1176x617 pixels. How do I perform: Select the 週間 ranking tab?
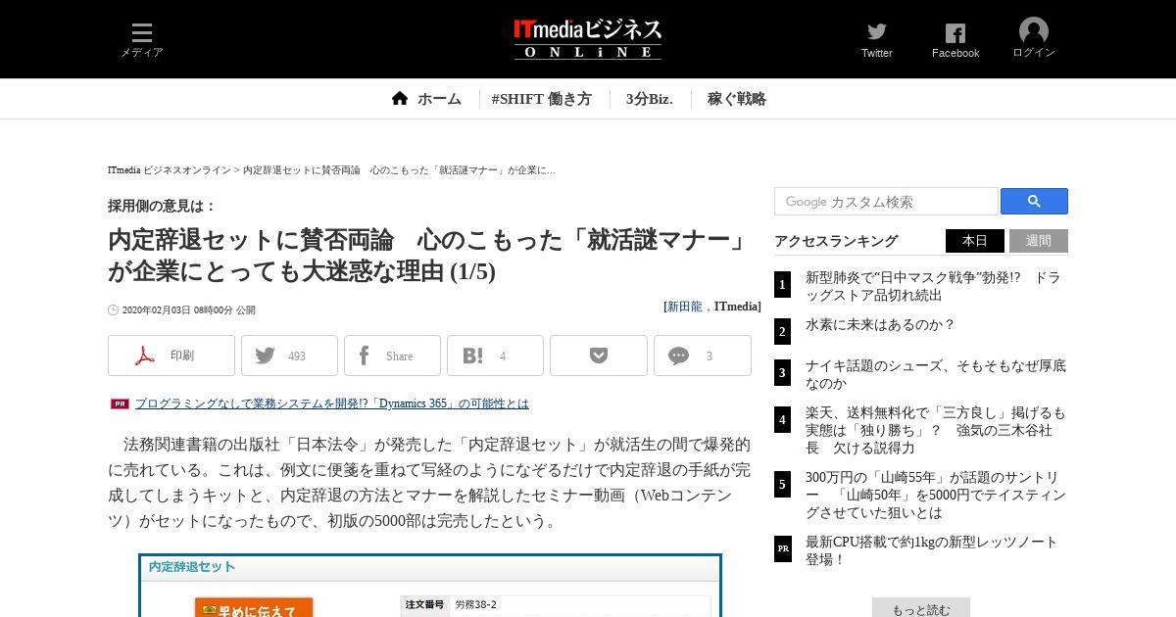[x=1039, y=241]
